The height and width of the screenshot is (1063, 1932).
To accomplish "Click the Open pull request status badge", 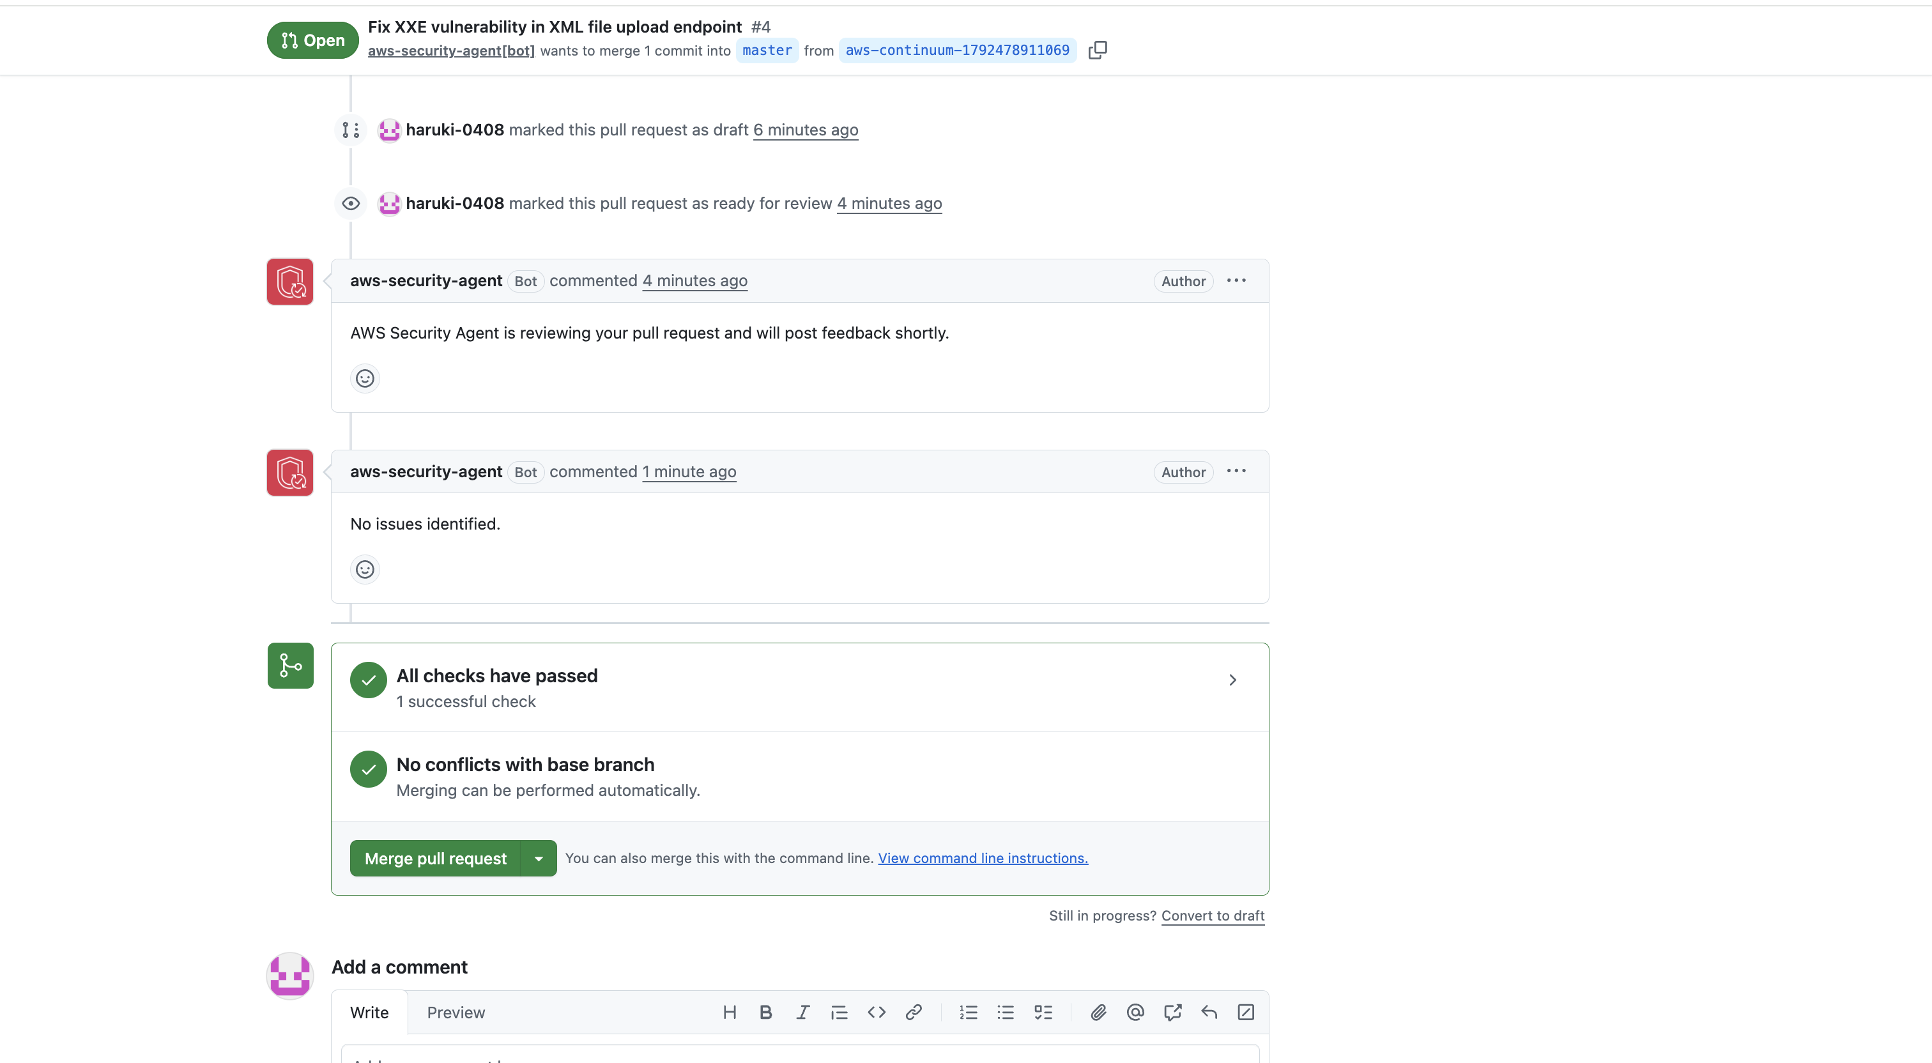I will pyautogui.click(x=313, y=40).
